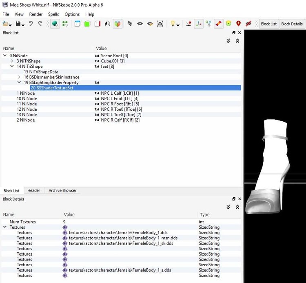
Task: Click the red map pin markers icon
Action: 238,24
